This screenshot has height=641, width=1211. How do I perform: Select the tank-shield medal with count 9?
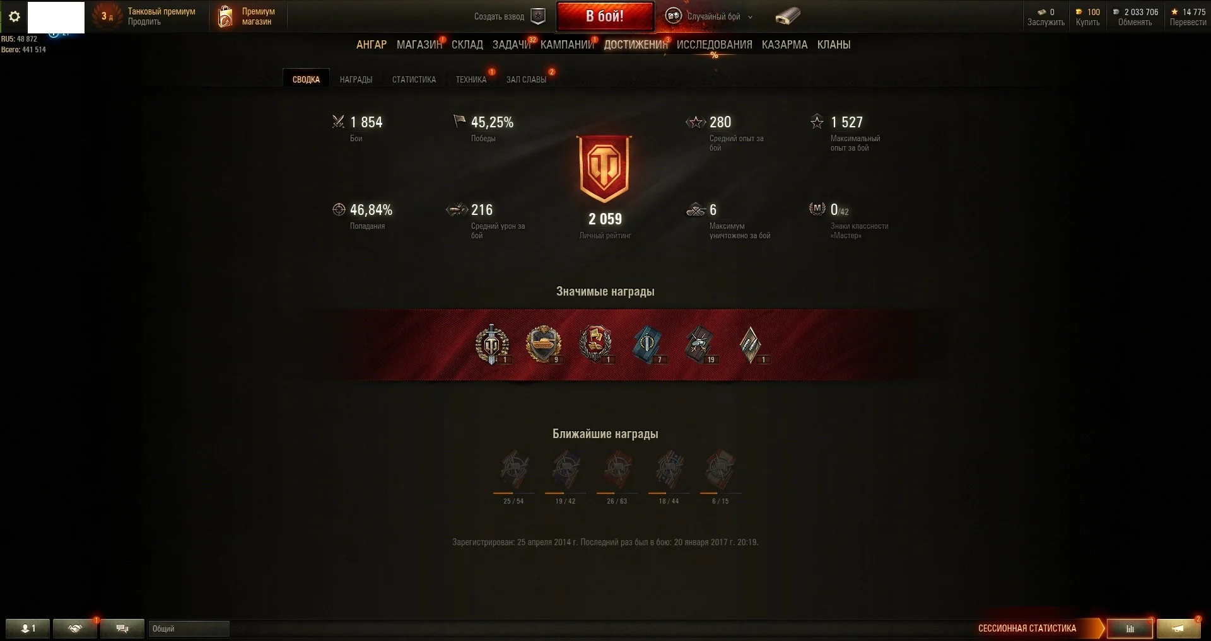(x=544, y=344)
